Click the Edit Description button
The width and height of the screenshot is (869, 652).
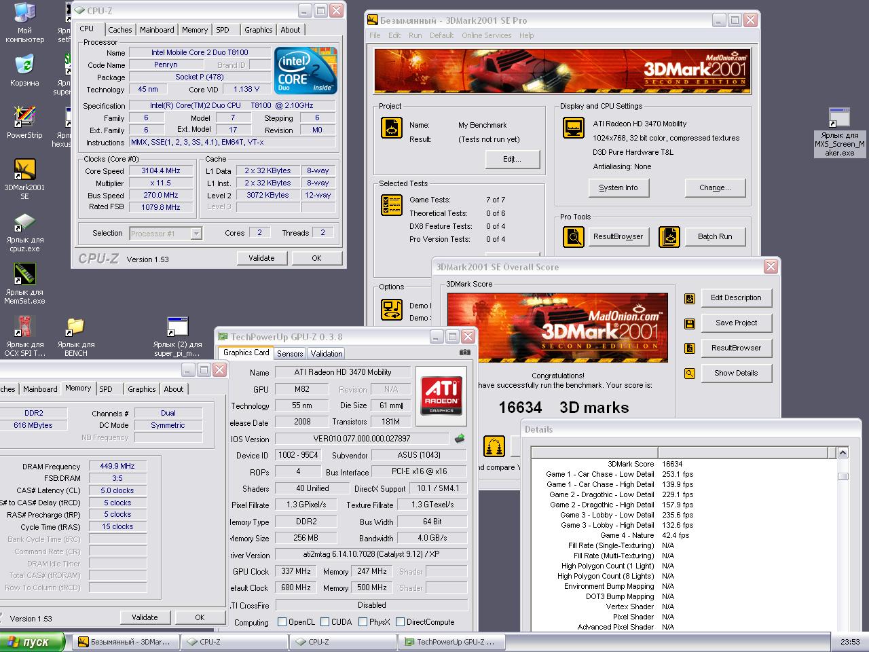(736, 297)
